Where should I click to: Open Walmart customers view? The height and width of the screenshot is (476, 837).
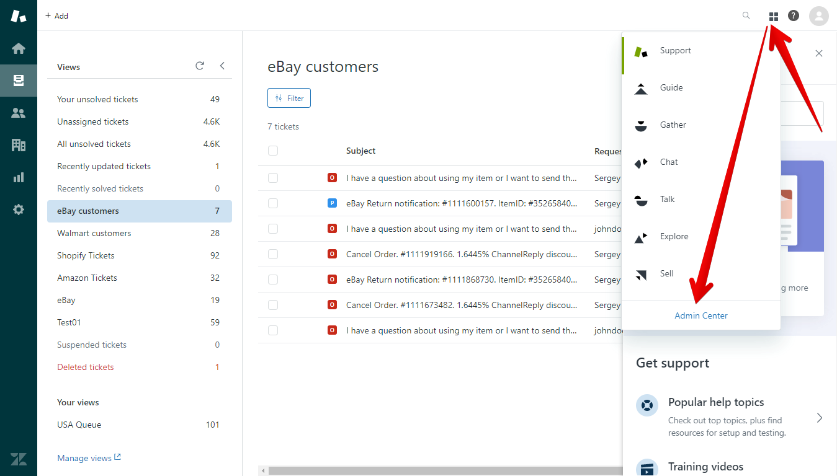coord(140,233)
